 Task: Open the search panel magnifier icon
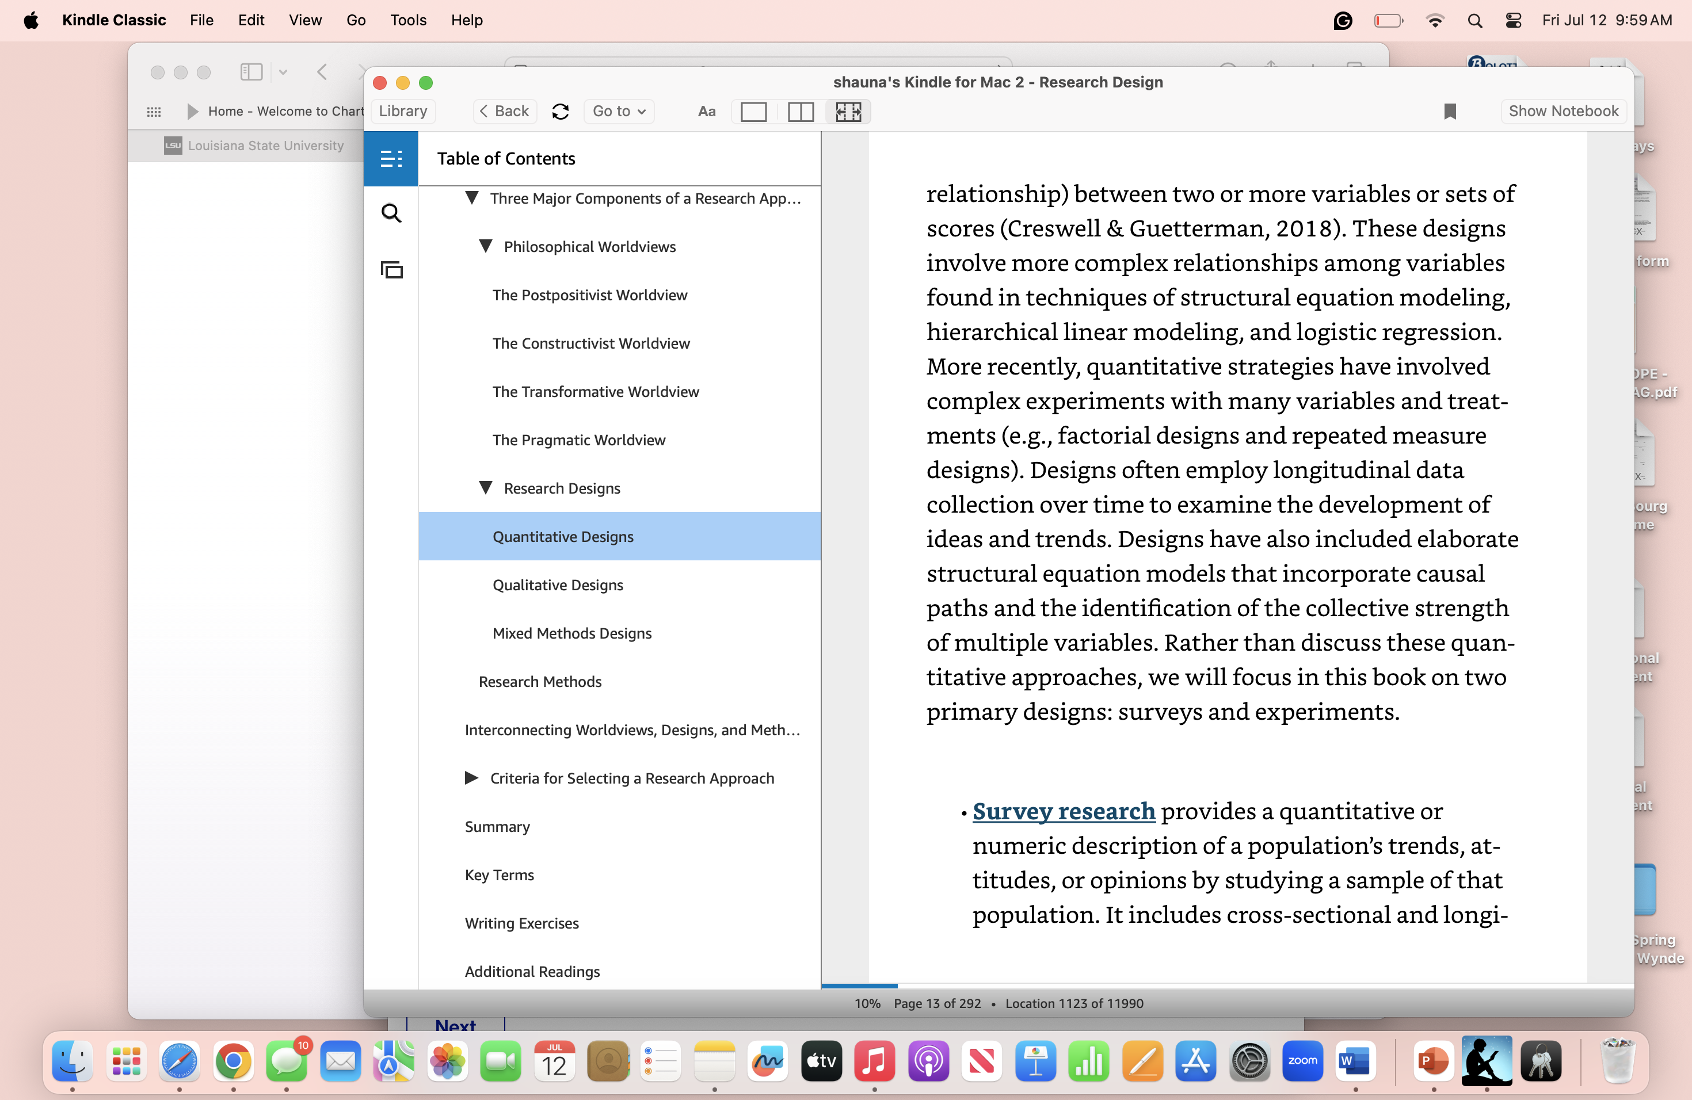[391, 213]
